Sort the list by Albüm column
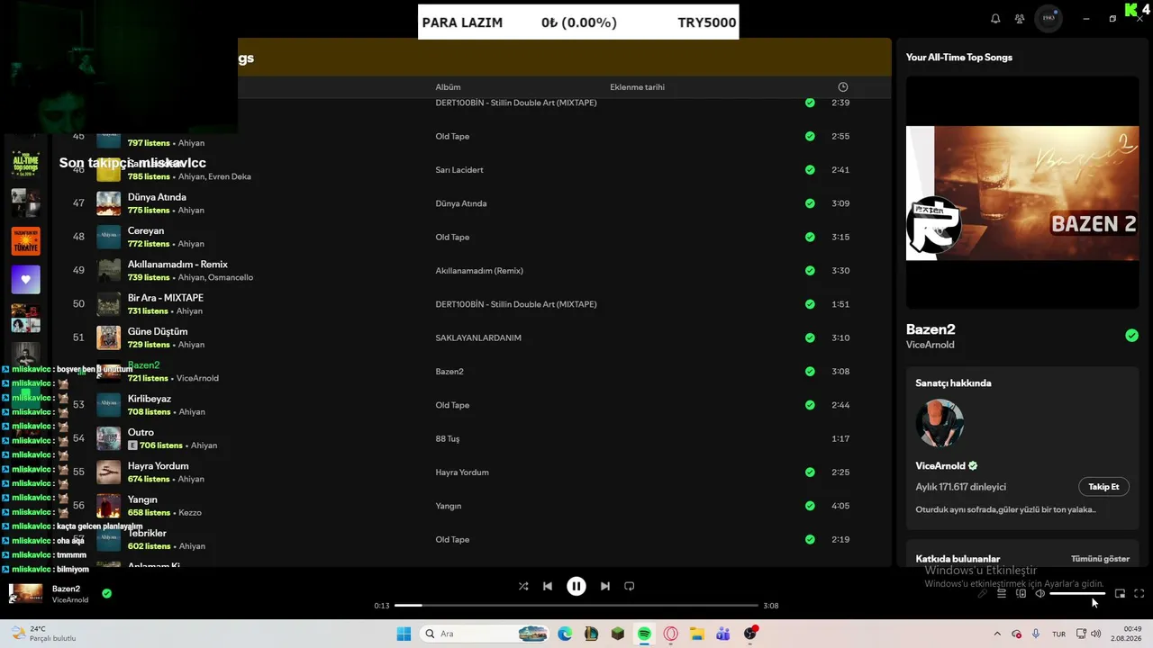Screen dimensions: 1153x648 click(x=448, y=87)
